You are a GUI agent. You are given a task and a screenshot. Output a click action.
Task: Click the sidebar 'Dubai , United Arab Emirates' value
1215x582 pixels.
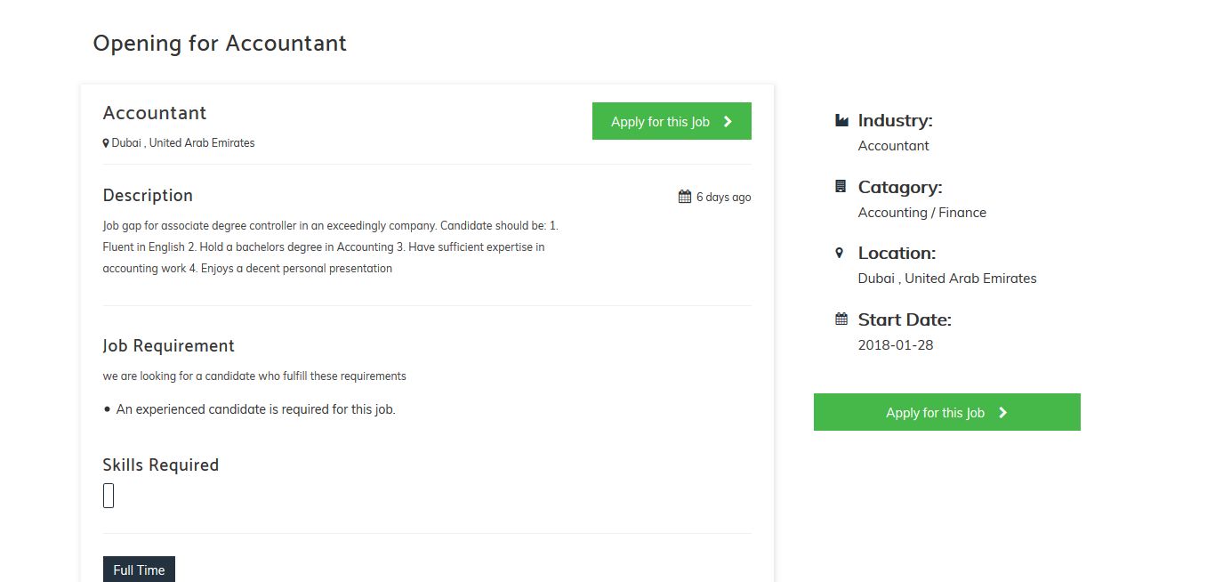tap(946, 279)
